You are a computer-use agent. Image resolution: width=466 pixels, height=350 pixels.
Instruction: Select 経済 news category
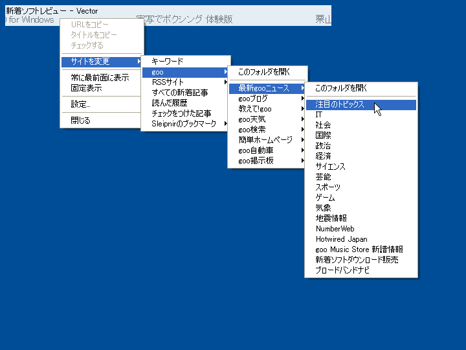point(361,156)
